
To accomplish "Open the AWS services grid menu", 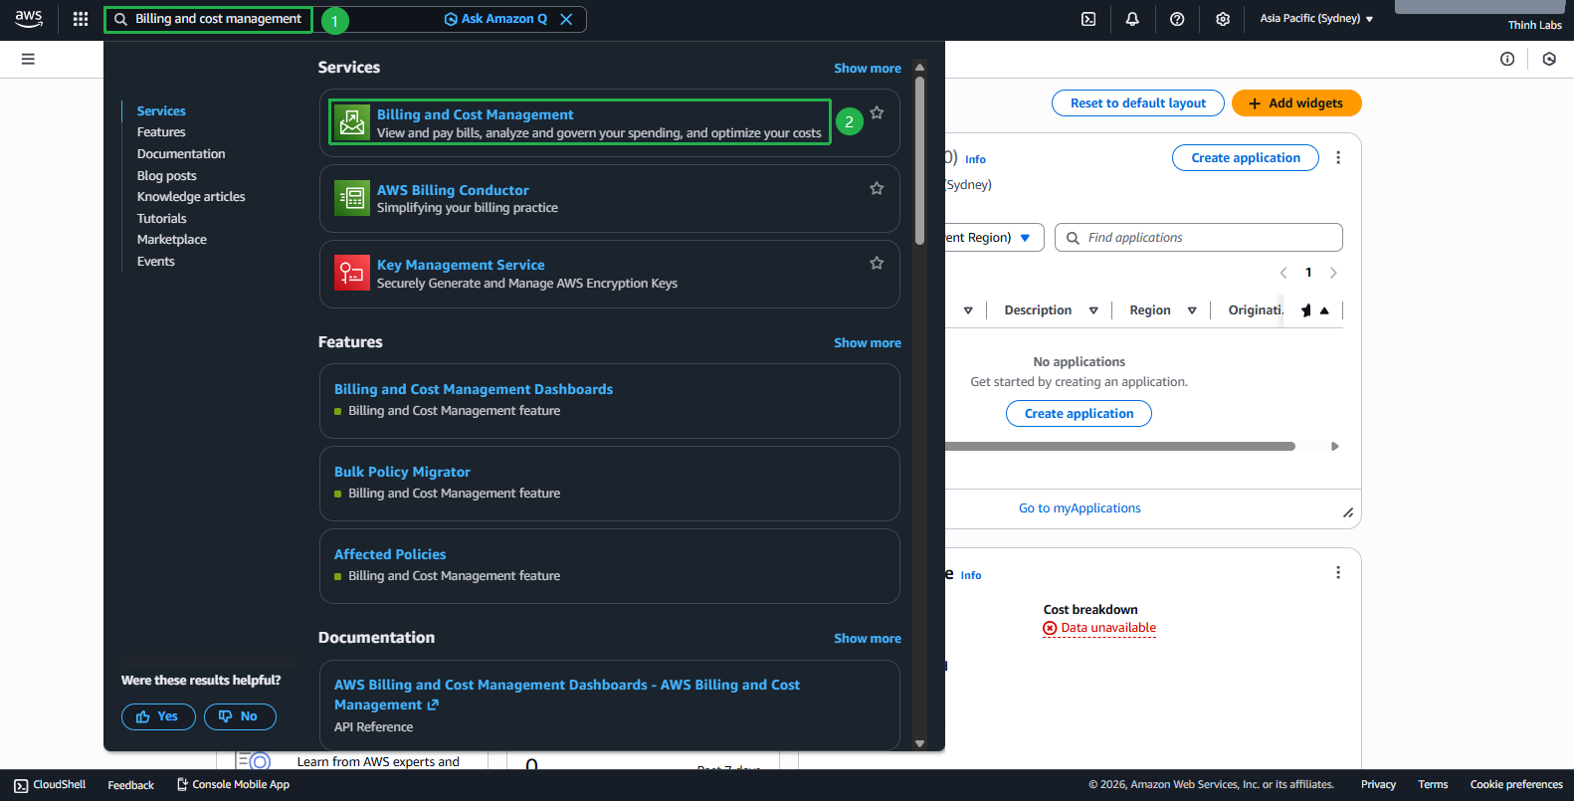I will click(x=81, y=19).
